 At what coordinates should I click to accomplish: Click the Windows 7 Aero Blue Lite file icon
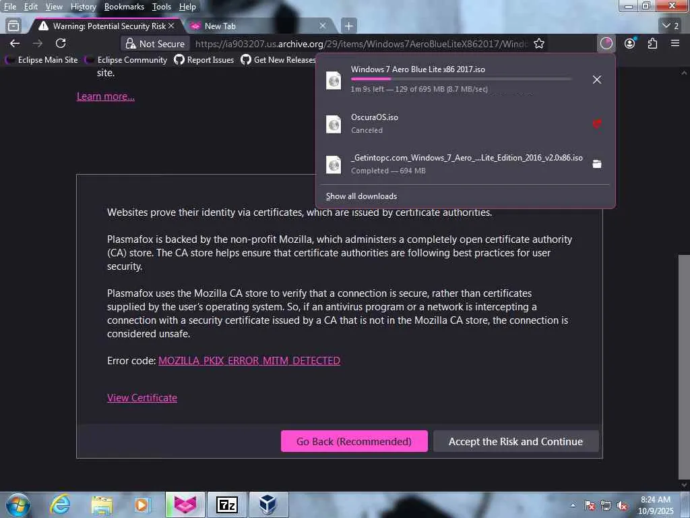(x=334, y=81)
